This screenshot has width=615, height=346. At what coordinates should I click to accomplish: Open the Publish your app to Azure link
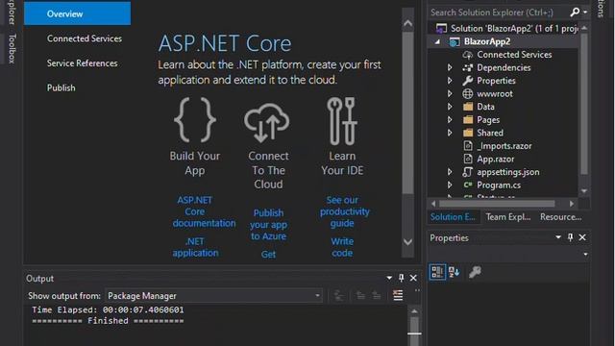coord(268,224)
